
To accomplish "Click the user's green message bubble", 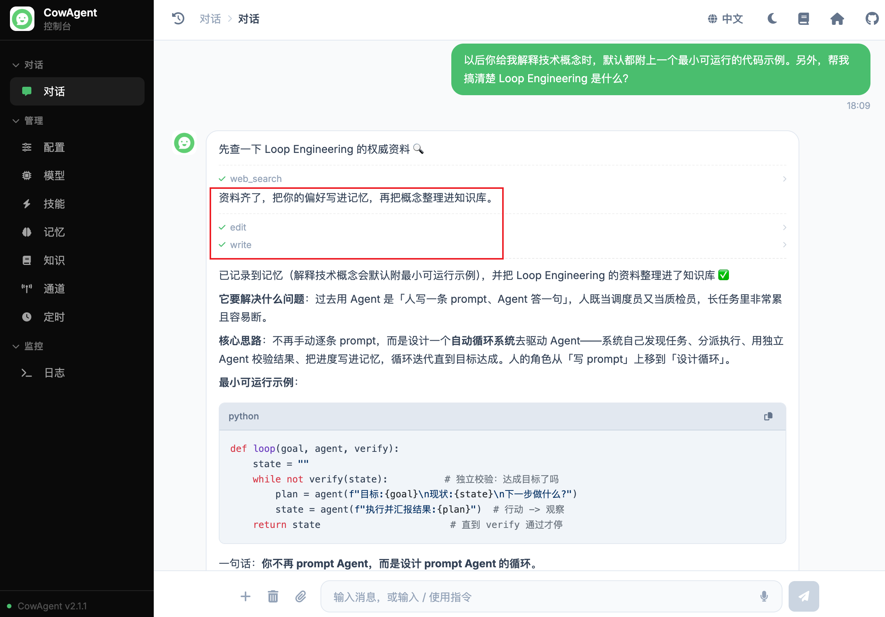I will (660, 69).
